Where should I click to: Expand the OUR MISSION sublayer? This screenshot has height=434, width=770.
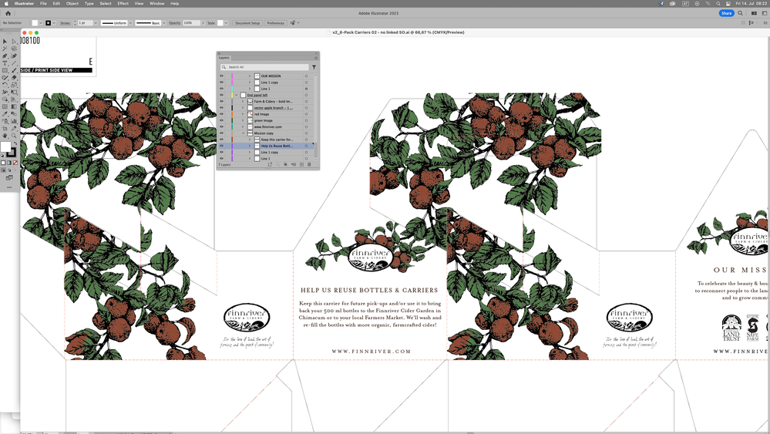[x=250, y=76]
